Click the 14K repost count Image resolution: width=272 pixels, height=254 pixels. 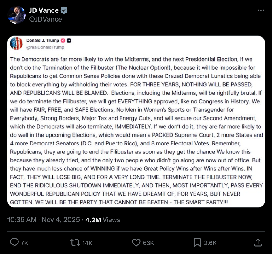[87, 243]
